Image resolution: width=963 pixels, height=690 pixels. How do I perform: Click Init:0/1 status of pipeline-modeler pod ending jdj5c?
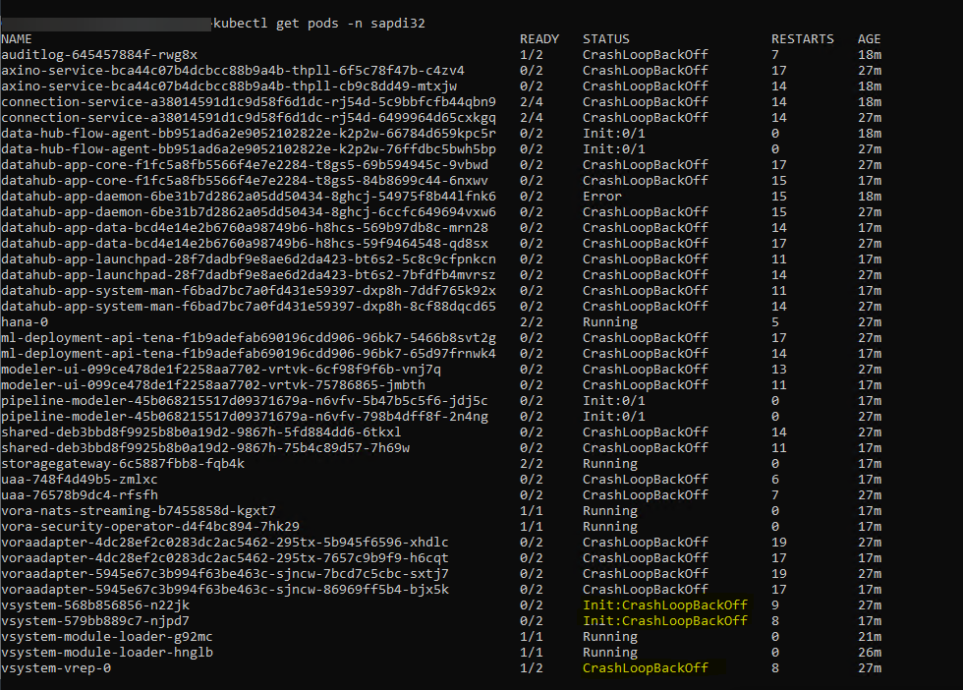coord(614,401)
